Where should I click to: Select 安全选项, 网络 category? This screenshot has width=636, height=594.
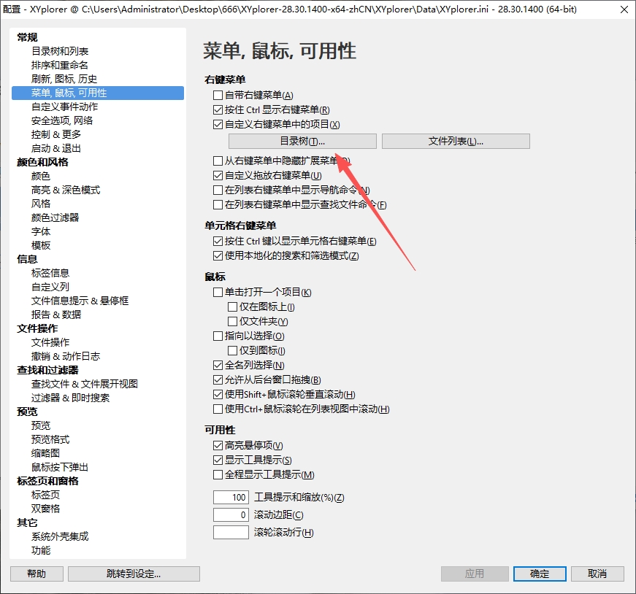pos(62,120)
